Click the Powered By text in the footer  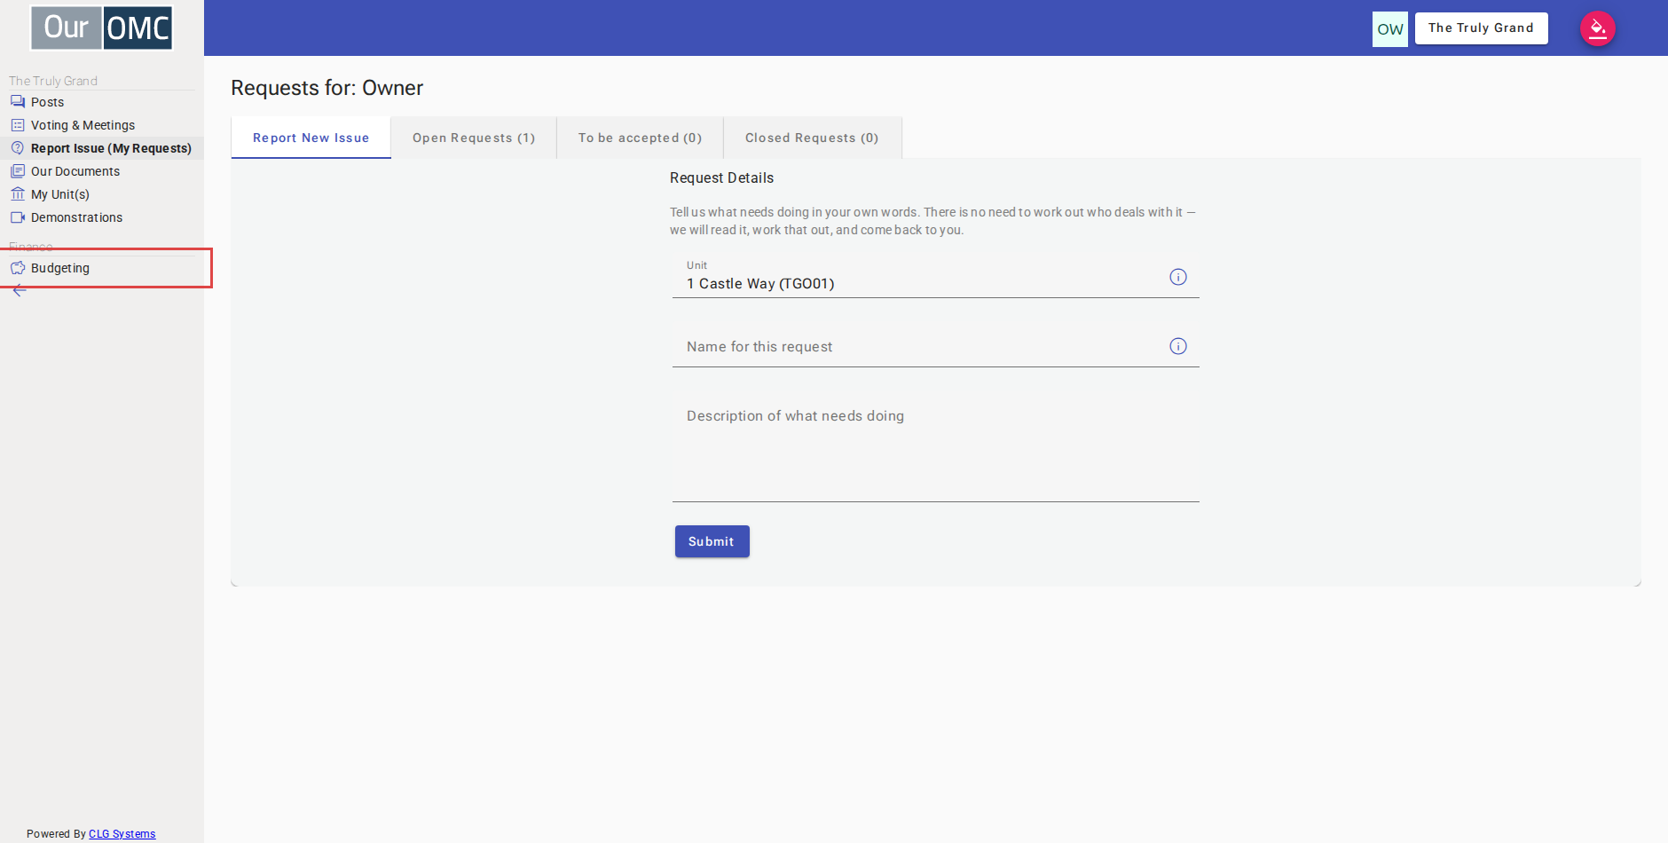[56, 834]
